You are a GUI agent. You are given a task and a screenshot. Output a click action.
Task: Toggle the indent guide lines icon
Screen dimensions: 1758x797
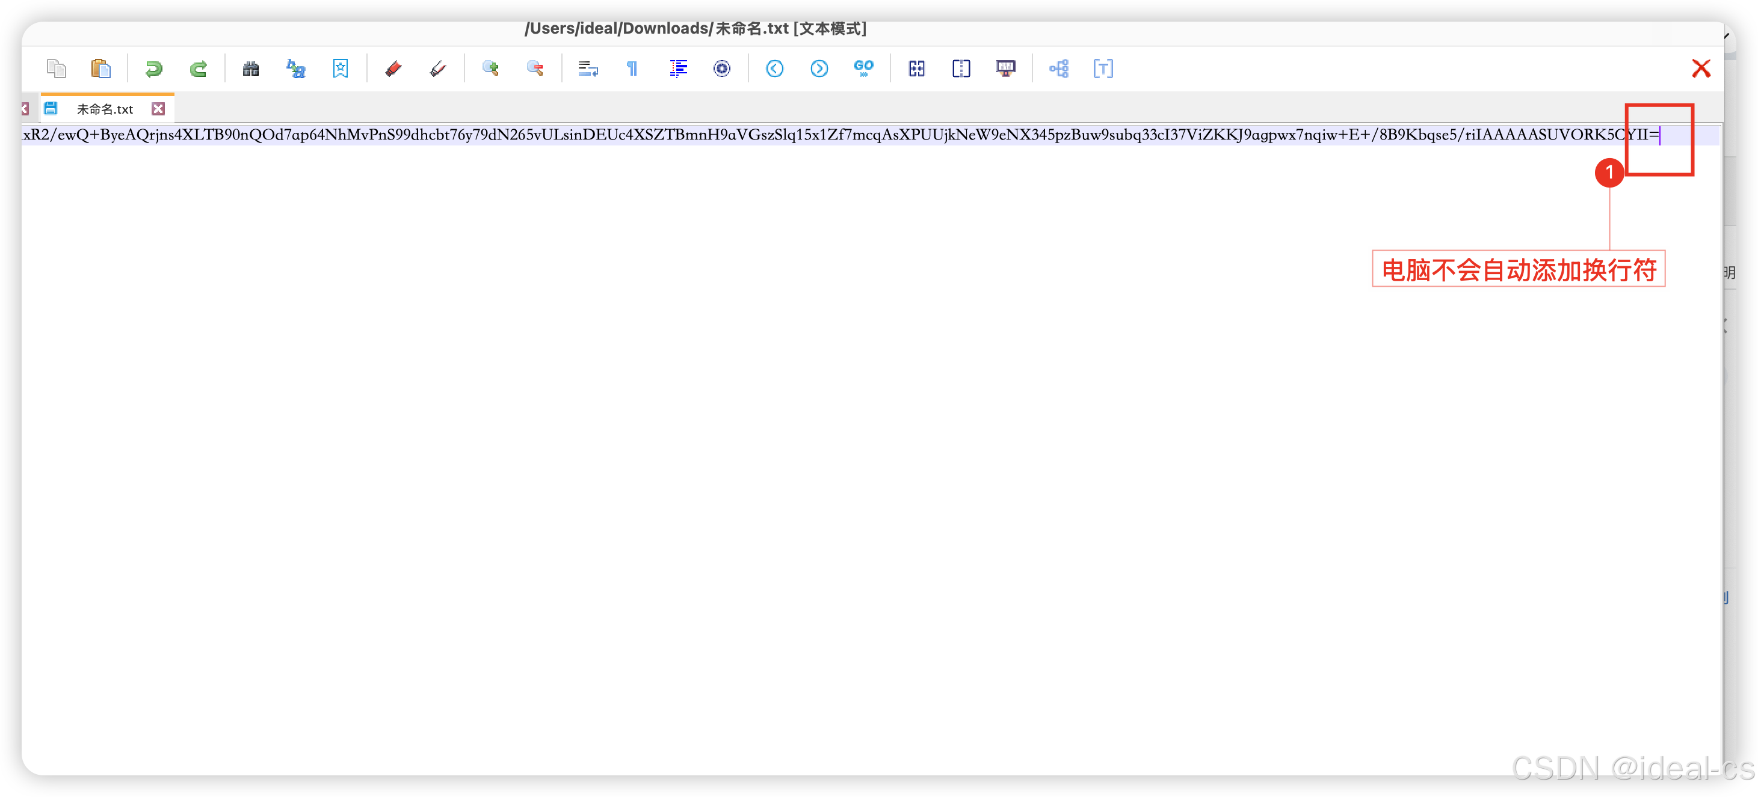coord(677,69)
